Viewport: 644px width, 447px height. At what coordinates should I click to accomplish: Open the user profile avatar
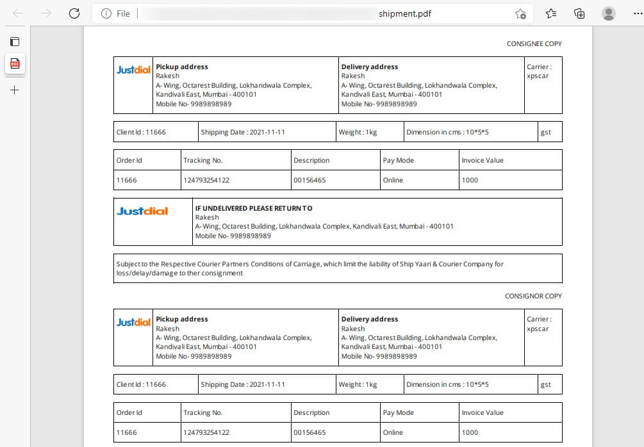(608, 13)
